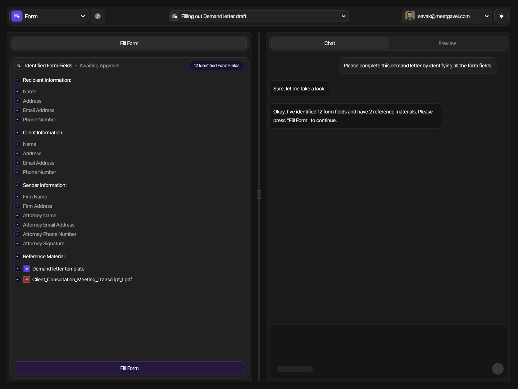The width and height of the screenshot is (518, 389).
Task: Click the 12 Identified Form Fields badge
Action: pos(217,66)
